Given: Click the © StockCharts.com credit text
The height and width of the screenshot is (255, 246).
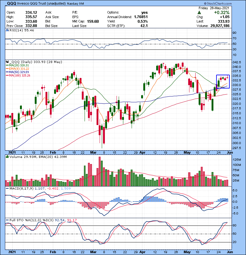Looking at the screenshot, I should click(218, 3).
